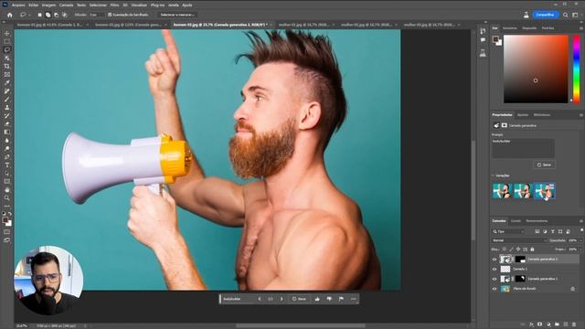This screenshot has height=329, width=585.
Task: Open the Camadas panel options menu
Action: 581,221
